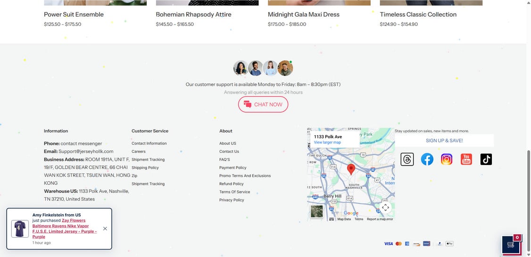Screen dimensions: 531x257
Task: Open the FAQ'S link
Action: click(224, 159)
